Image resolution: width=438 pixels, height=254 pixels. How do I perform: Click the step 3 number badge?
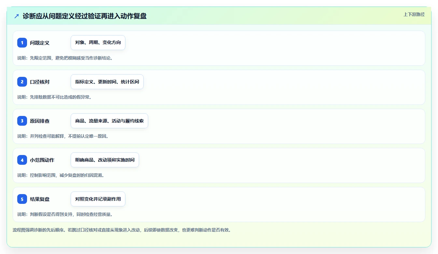(22, 121)
